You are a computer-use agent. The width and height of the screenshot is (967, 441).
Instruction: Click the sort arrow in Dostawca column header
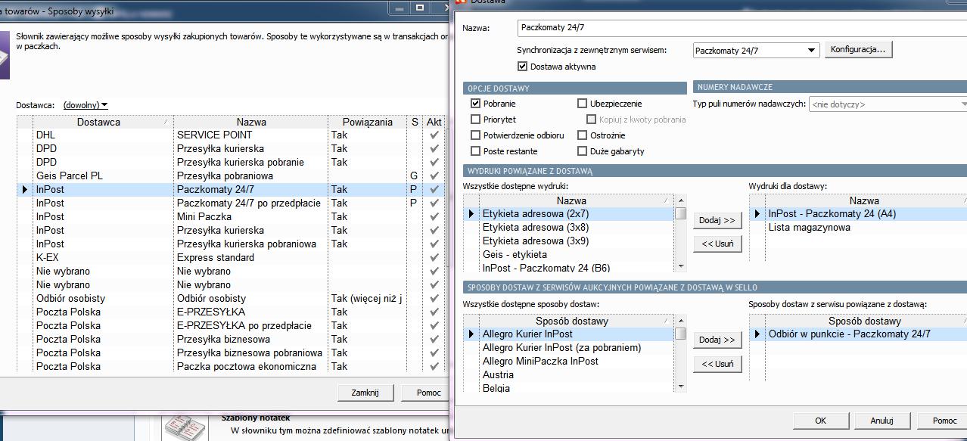(166, 122)
